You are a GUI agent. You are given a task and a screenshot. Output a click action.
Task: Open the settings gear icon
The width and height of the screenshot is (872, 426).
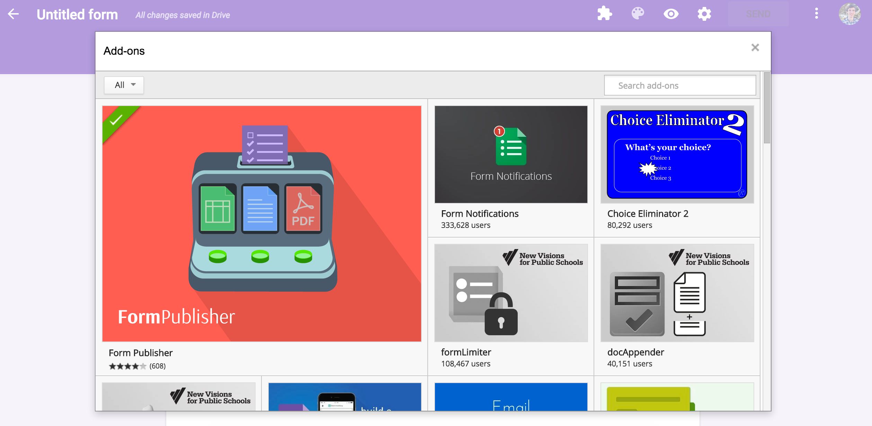click(x=704, y=14)
